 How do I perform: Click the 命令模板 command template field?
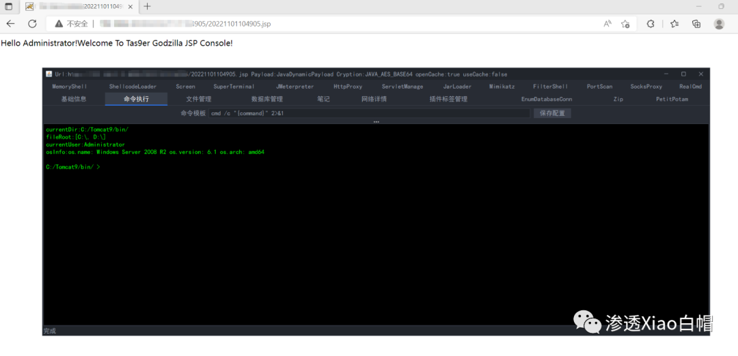370,113
